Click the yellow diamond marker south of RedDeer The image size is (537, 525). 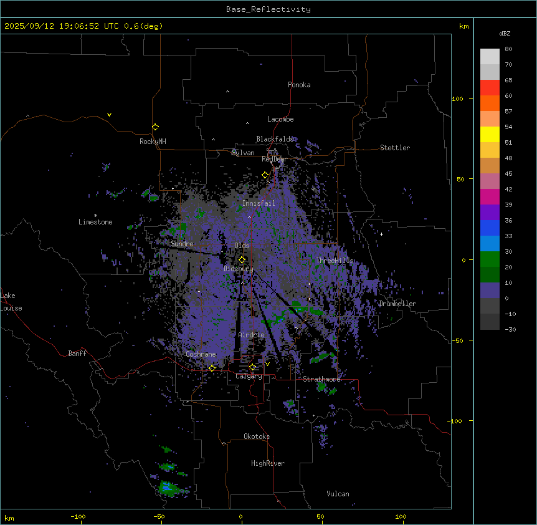tap(265, 175)
